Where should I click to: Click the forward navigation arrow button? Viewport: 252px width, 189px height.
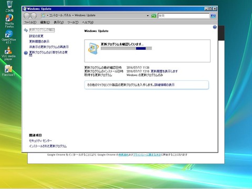pos(34,16)
